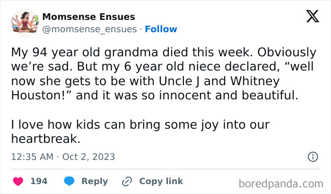Like the tweet with the heart icon

18,181
